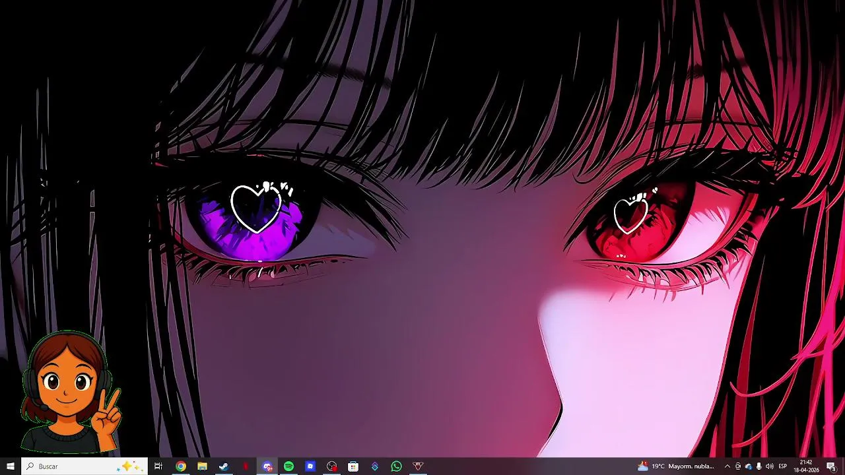Open the red triangle Valorant icon

coord(418,466)
